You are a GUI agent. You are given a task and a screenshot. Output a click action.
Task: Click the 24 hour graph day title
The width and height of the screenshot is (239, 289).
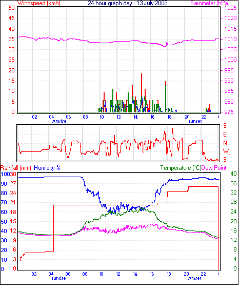128,3
